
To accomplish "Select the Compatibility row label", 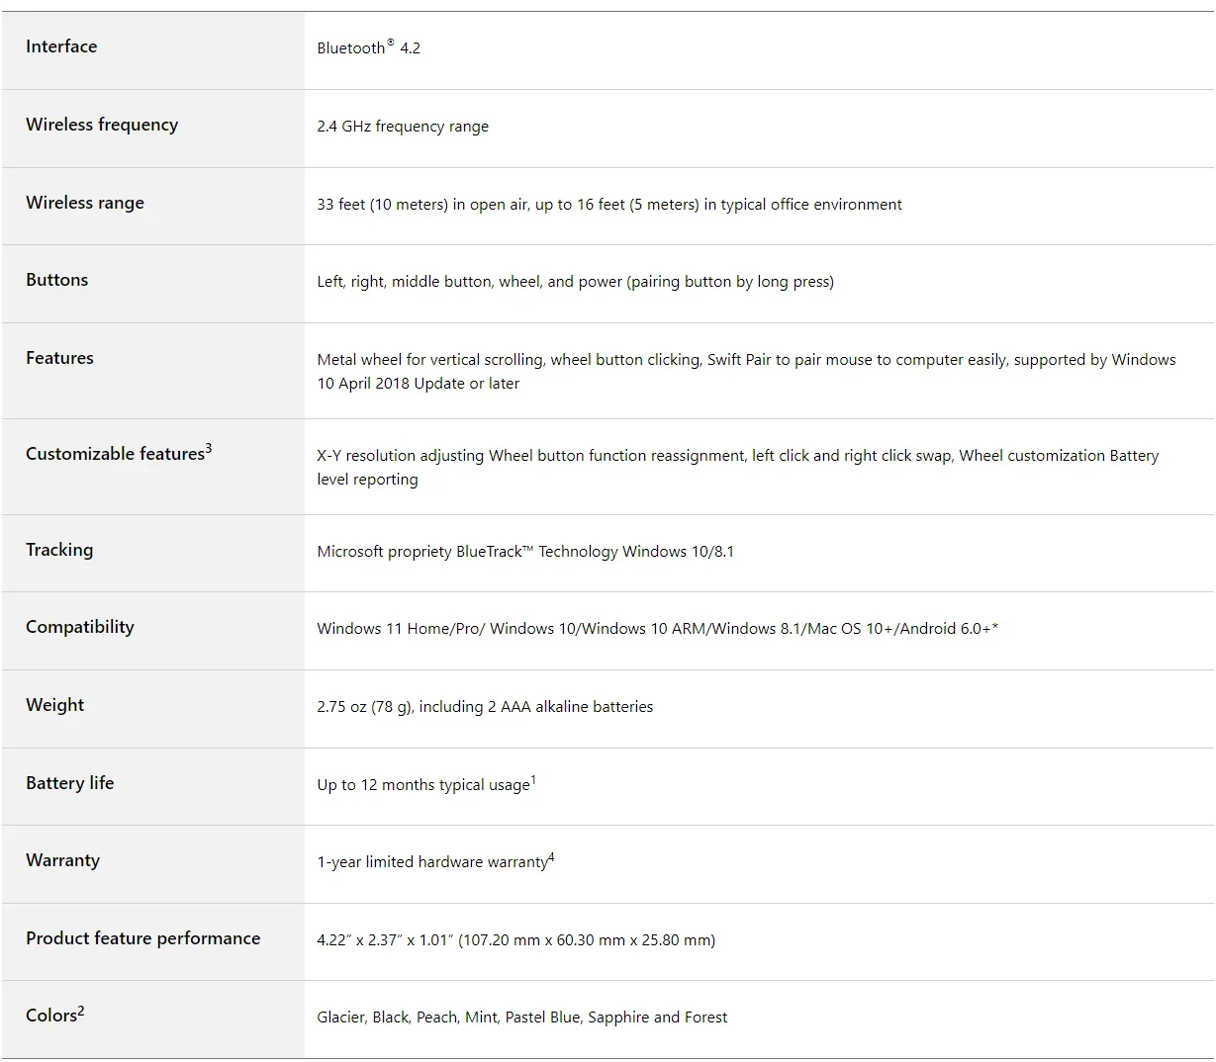I will click(80, 627).
